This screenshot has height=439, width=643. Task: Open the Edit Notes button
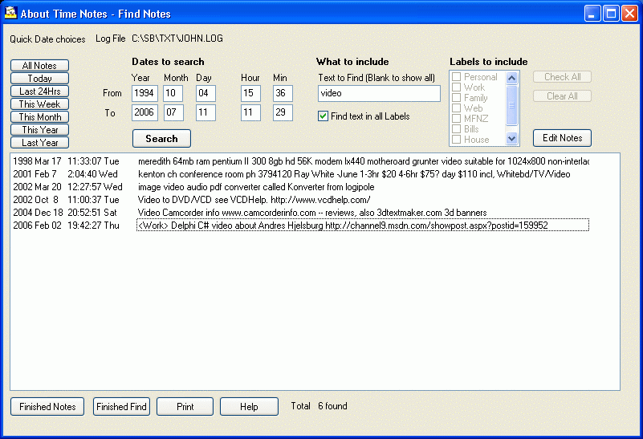coord(562,138)
